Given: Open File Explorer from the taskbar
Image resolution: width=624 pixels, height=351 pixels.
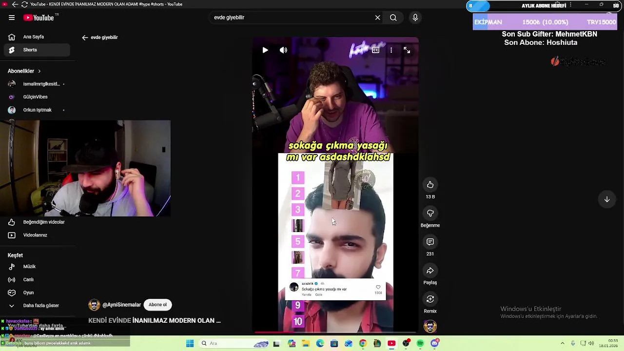Looking at the screenshot, I should click(306, 344).
